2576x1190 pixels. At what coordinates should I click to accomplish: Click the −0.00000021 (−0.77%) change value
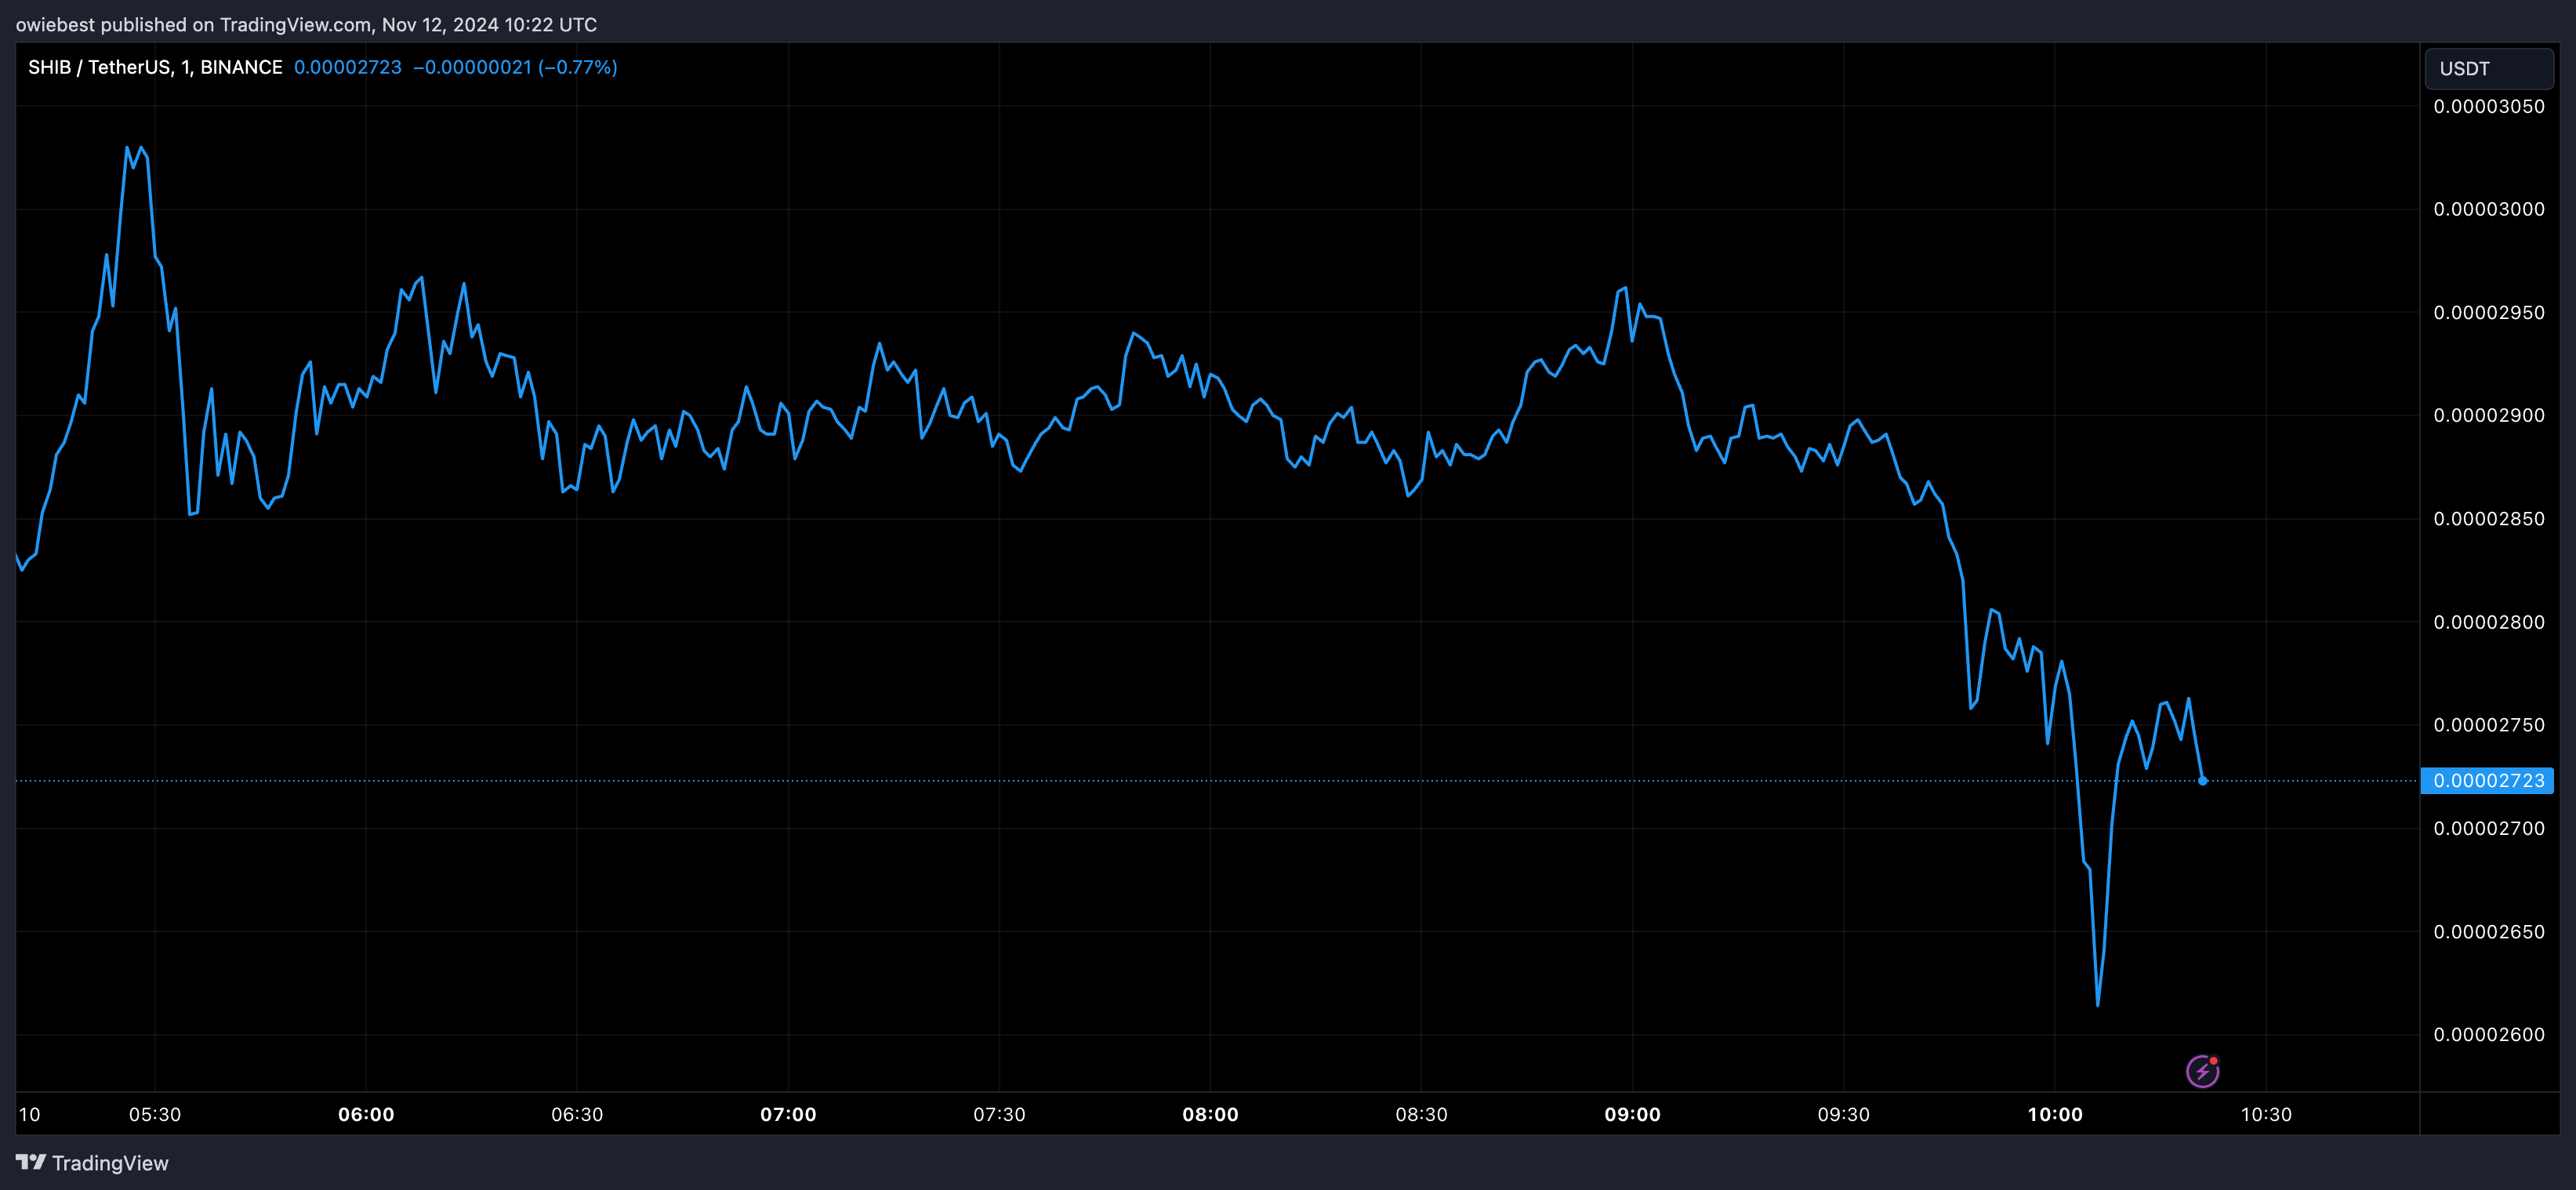[515, 67]
